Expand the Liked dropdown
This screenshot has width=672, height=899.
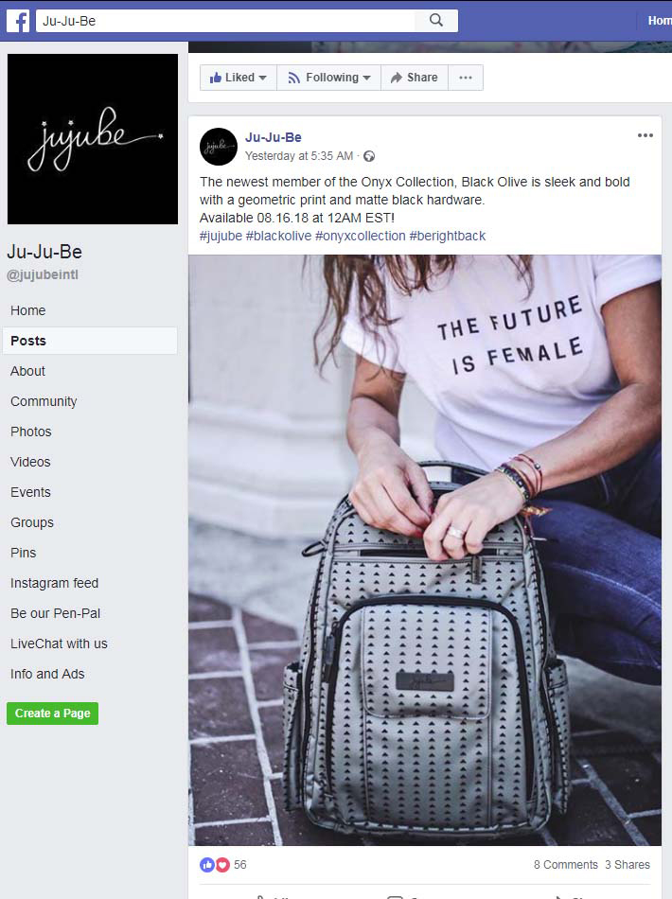pos(238,78)
